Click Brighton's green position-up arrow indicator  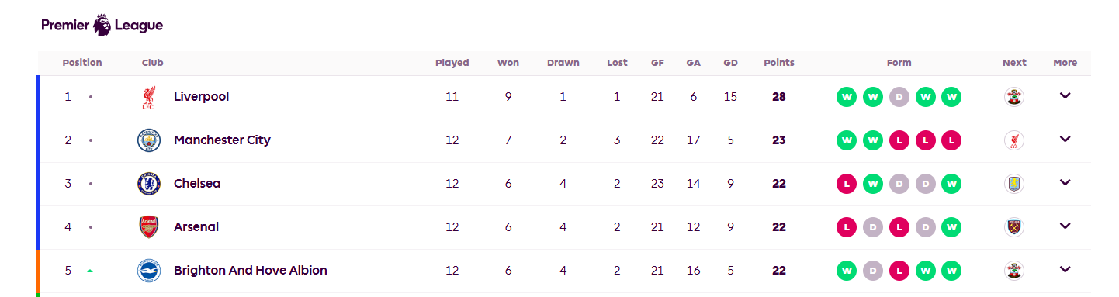[x=90, y=271]
